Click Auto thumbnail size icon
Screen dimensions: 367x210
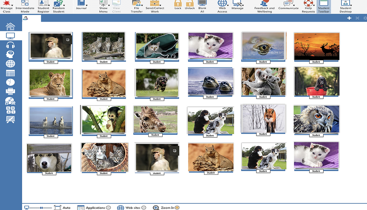[58, 207]
